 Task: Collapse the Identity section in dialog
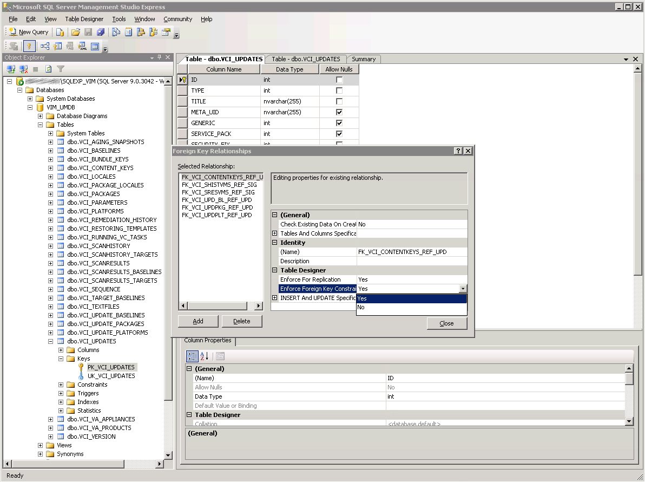click(x=275, y=243)
